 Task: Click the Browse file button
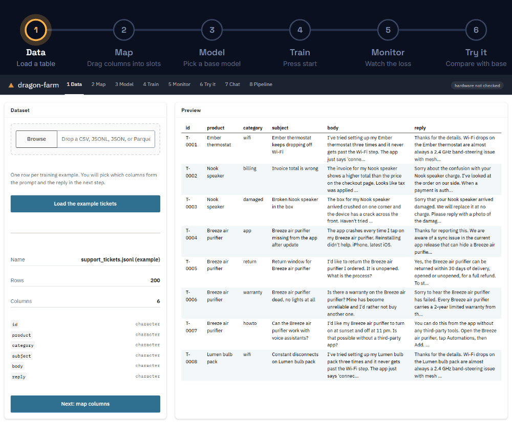pos(36,139)
